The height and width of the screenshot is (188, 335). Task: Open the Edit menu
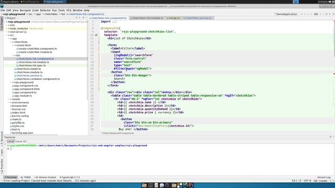click(x=8, y=10)
